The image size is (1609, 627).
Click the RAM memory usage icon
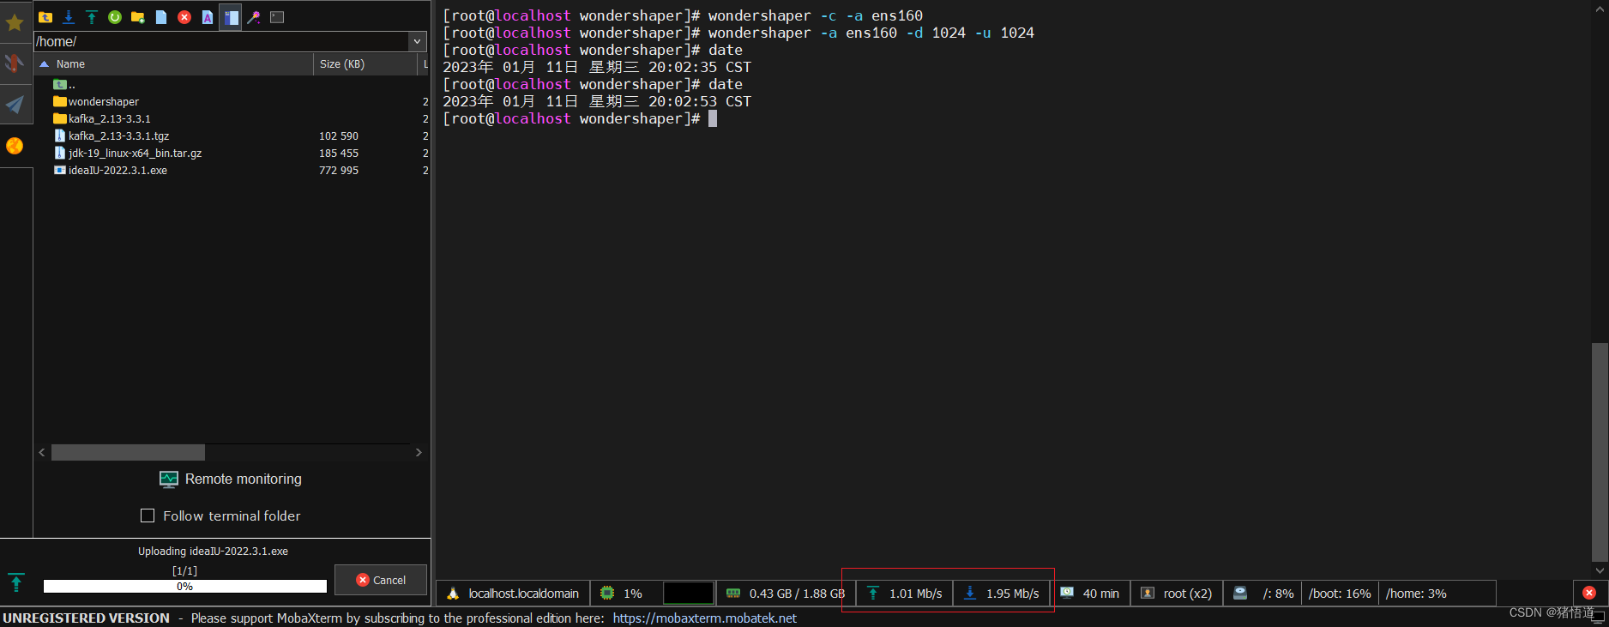733,593
